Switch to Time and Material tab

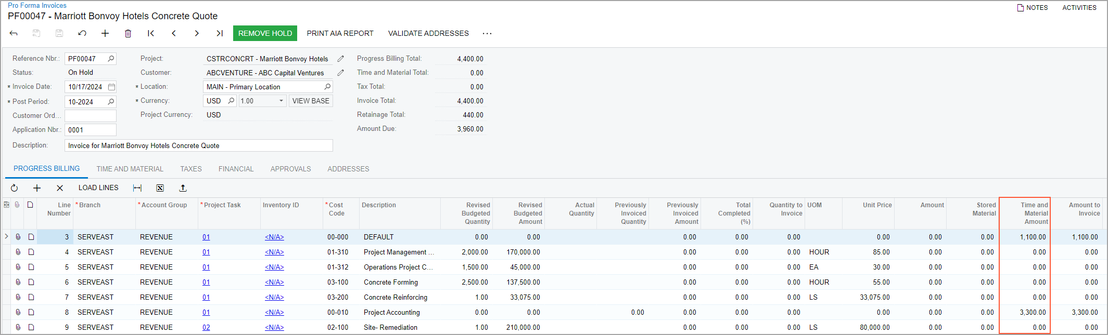[130, 169]
